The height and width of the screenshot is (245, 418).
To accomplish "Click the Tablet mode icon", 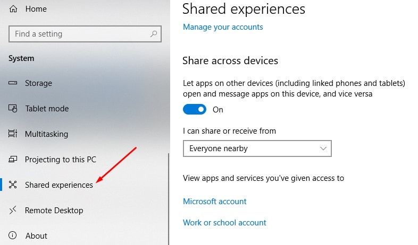I will tap(13, 108).
